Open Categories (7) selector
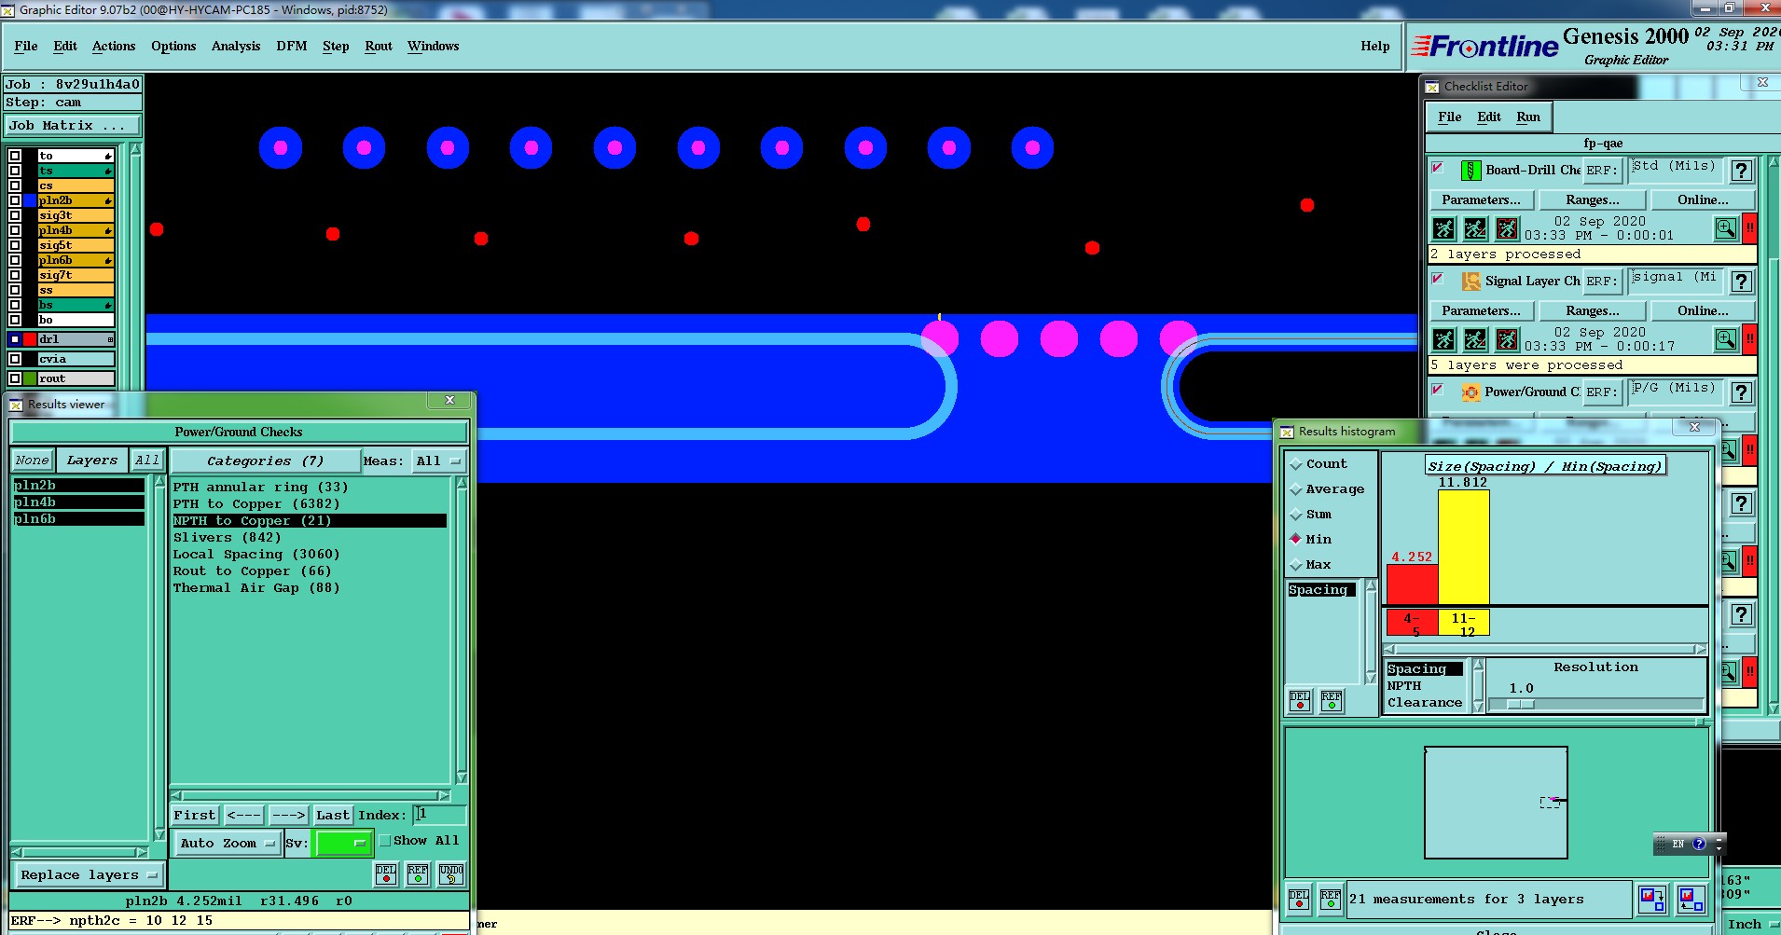 click(x=266, y=461)
